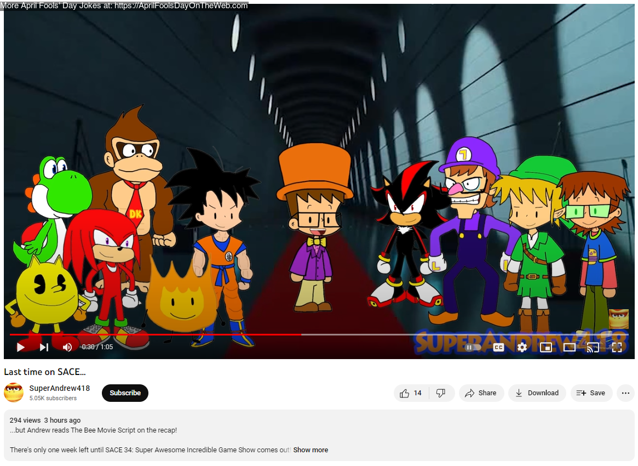
Task: Subscribe to SuperAndrew418
Action: [125, 393]
